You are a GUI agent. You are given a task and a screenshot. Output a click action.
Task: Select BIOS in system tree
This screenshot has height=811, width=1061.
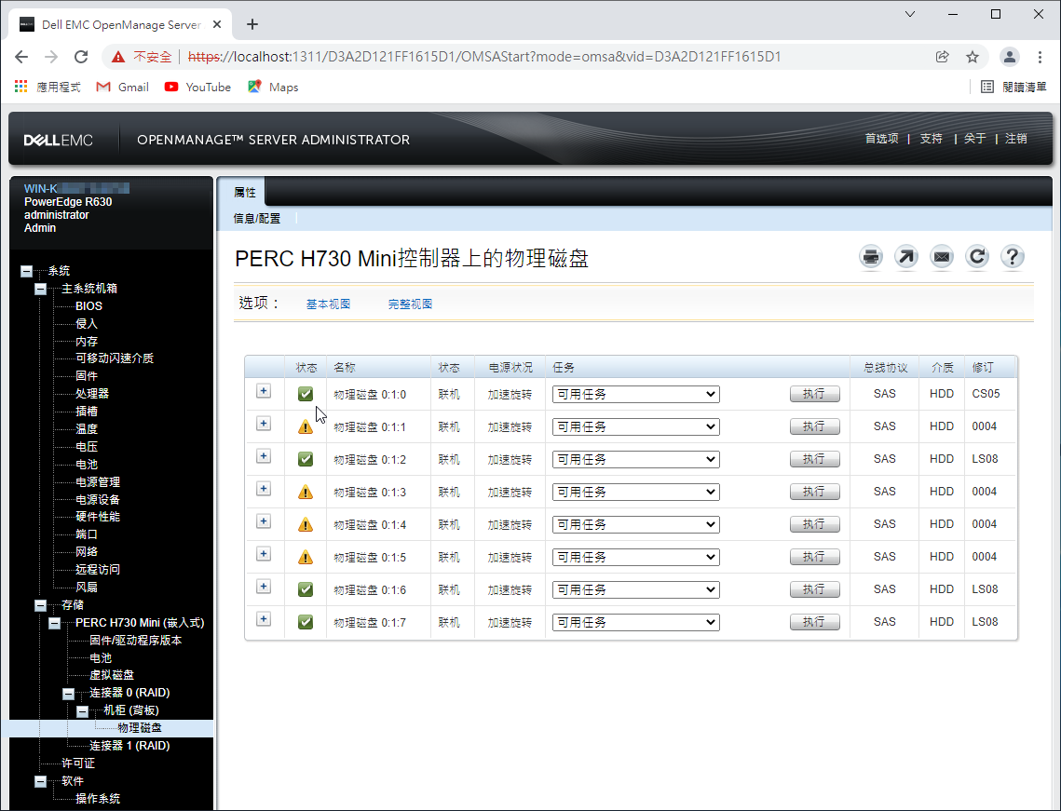88,306
